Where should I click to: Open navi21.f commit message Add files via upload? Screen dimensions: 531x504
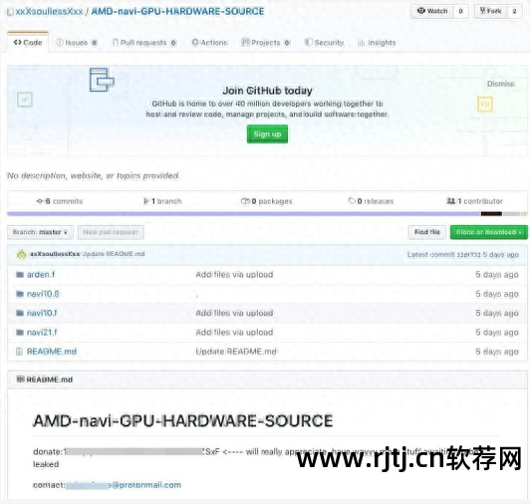point(234,333)
